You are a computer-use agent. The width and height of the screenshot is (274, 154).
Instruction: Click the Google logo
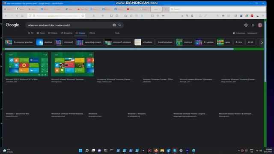(12, 25)
